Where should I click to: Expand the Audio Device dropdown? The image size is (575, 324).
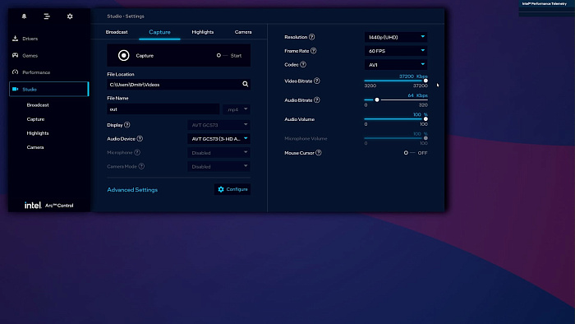219,139
